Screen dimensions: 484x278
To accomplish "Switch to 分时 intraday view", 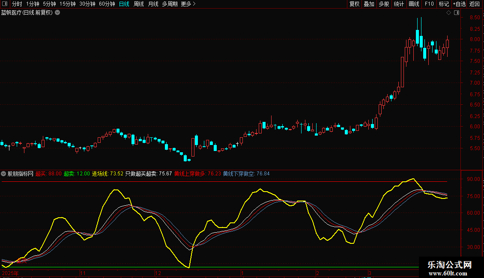I will point(17,4).
